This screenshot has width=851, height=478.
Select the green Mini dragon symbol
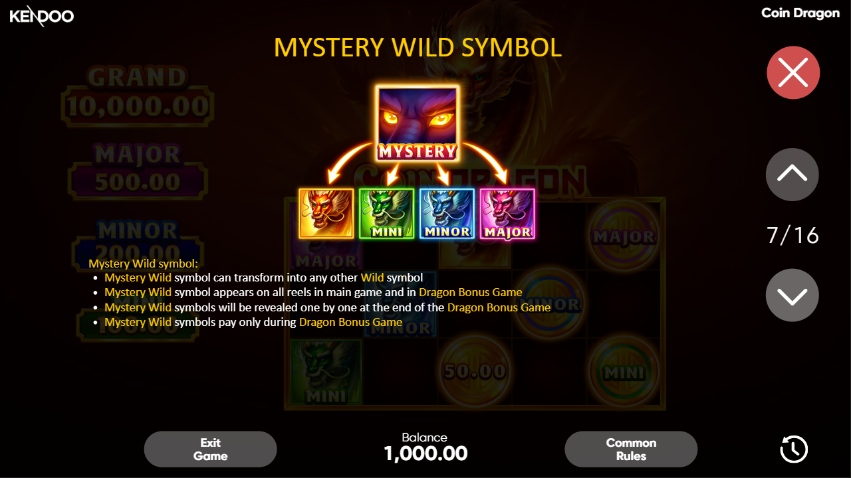[x=387, y=214]
